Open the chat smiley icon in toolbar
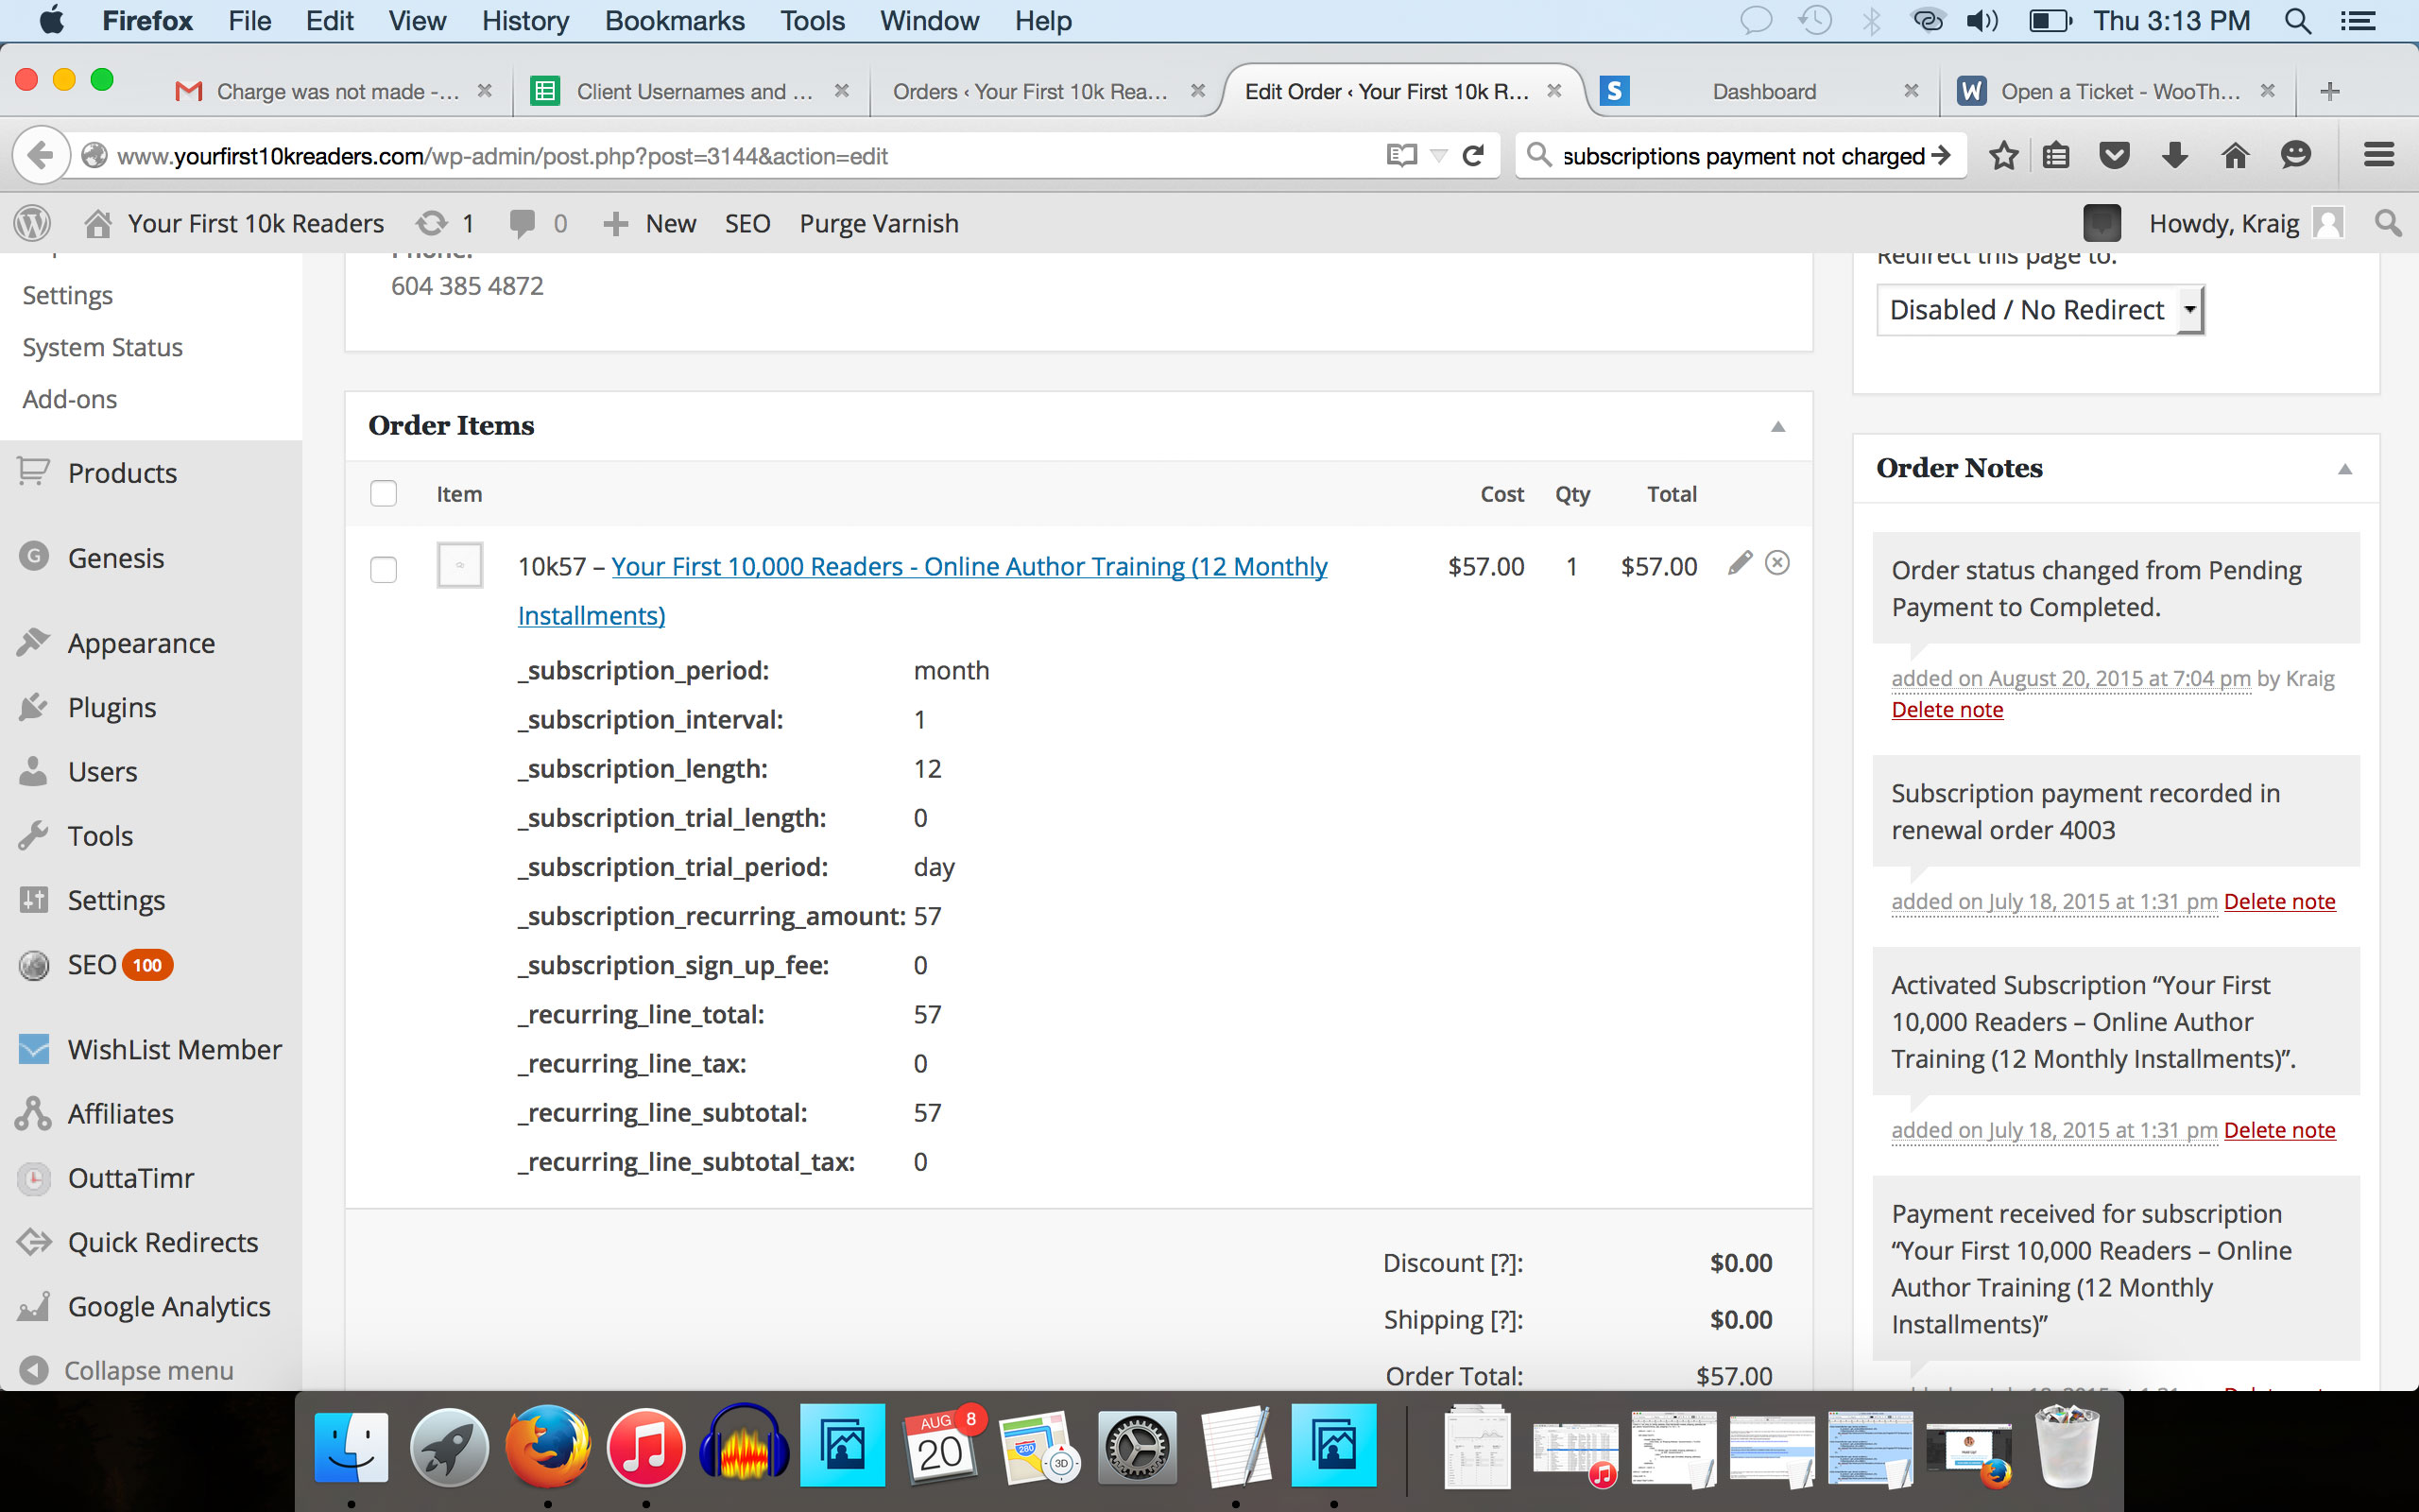The image size is (2419, 1512). (x=2296, y=155)
